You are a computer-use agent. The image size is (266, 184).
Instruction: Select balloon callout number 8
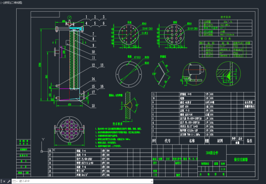pos(93,39)
